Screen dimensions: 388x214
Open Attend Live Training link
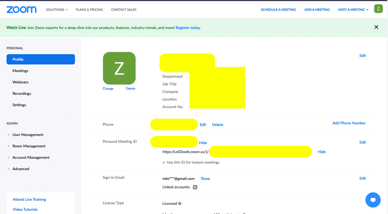[29, 199]
